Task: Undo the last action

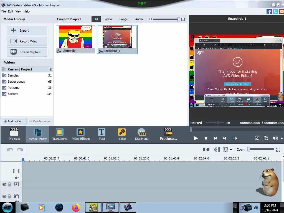Action: 10,149
